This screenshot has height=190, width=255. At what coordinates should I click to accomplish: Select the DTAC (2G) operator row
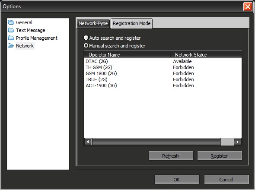163,61
